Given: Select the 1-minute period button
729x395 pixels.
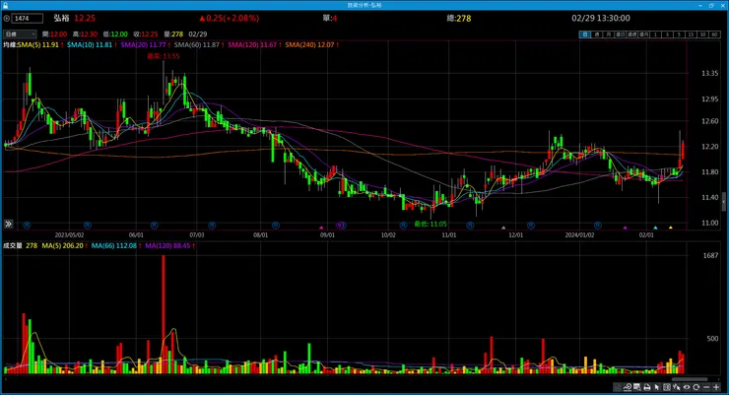Looking at the screenshot, I should coord(655,34).
